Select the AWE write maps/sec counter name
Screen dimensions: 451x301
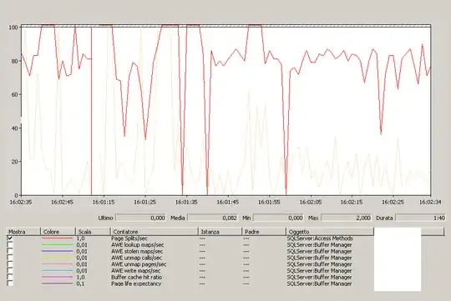pos(136,270)
